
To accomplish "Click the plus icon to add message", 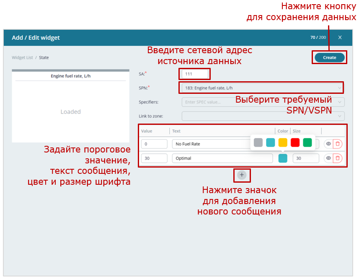I will tap(242, 175).
